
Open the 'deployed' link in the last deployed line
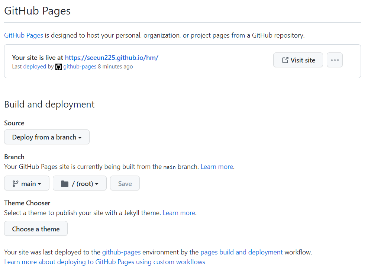pos(35,67)
